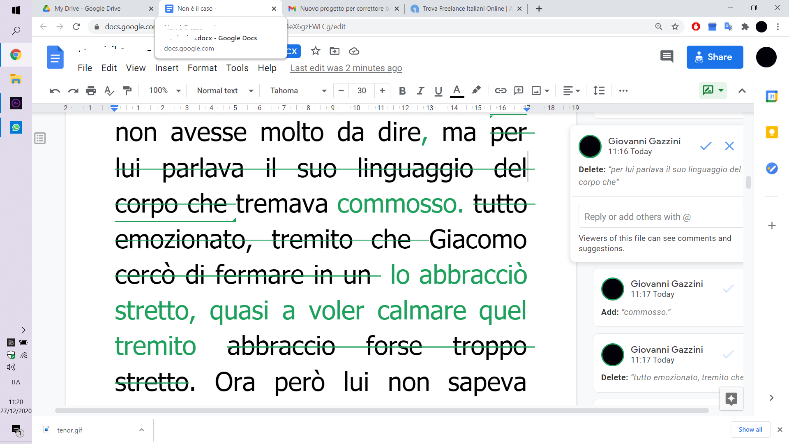The height and width of the screenshot is (444, 789).
Task: Click the highlight color pen icon
Action: [x=476, y=90]
